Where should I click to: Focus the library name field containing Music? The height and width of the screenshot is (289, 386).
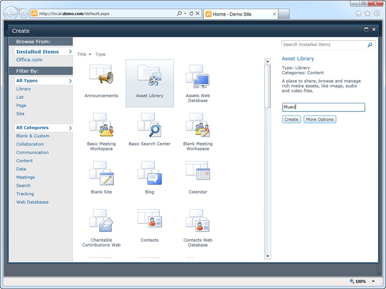tap(324, 107)
